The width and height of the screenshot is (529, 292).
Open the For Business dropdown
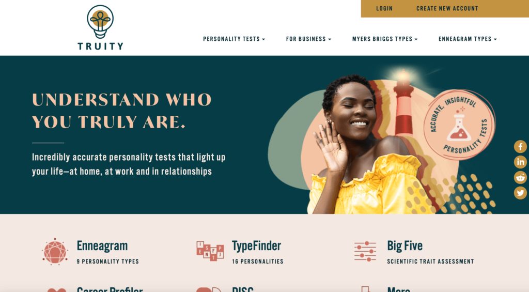tap(309, 39)
